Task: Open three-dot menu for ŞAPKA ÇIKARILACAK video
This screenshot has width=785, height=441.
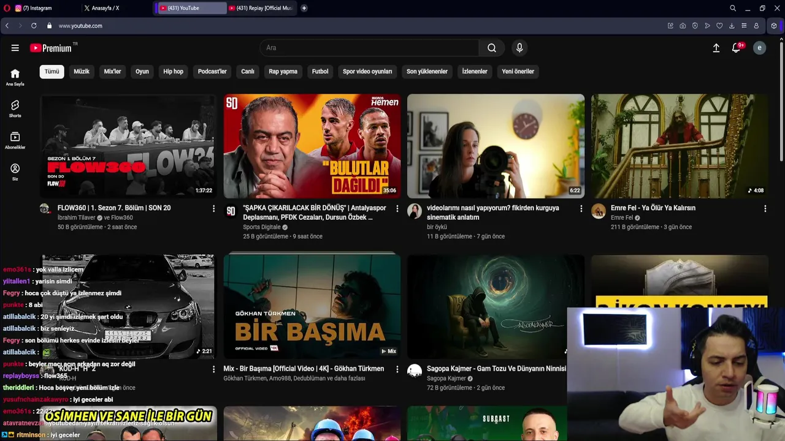Action: (397, 209)
